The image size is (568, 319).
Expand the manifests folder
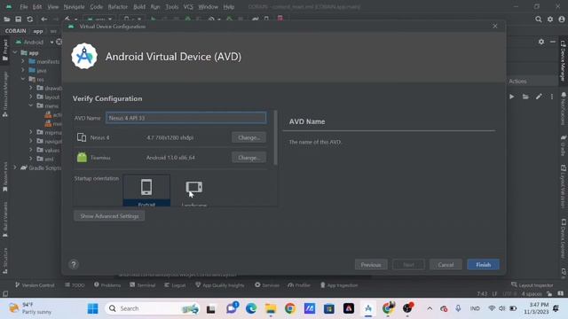coord(23,61)
